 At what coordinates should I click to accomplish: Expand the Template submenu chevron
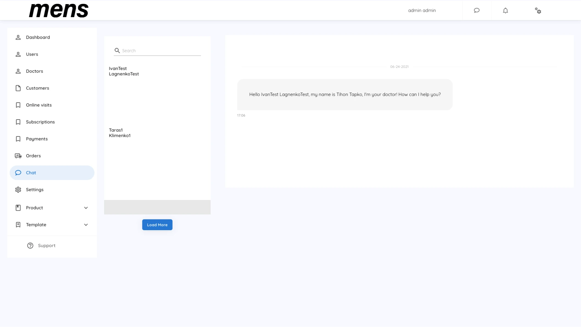click(86, 225)
